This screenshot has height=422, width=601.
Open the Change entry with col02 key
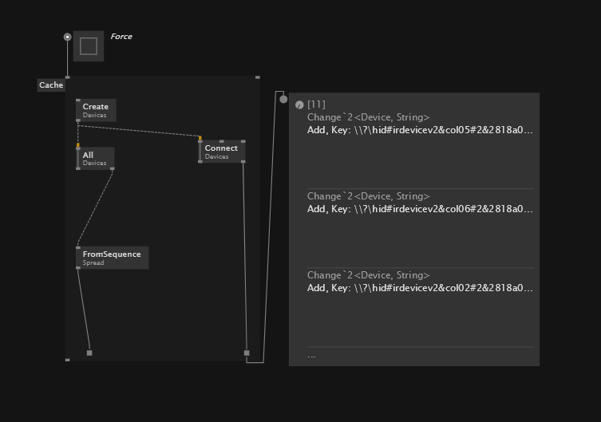click(420, 282)
